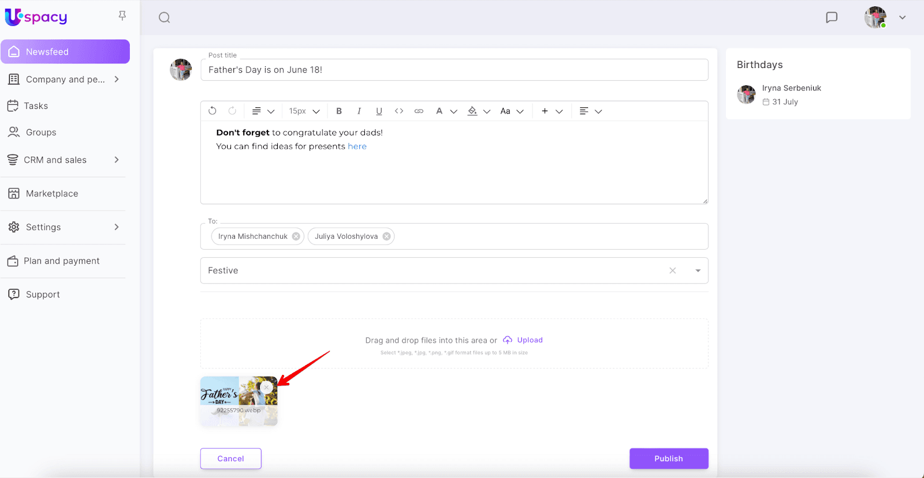Remove the attached Father's Day image
Viewport: 924px width, 478px height.
[266, 387]
